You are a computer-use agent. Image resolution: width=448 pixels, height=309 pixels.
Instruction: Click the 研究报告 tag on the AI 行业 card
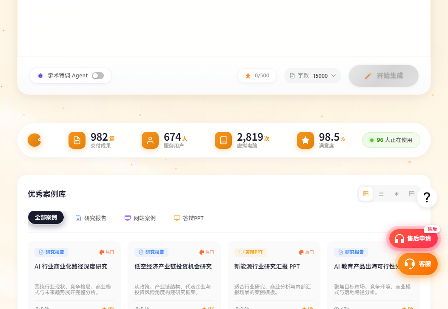tap(51, 252)
